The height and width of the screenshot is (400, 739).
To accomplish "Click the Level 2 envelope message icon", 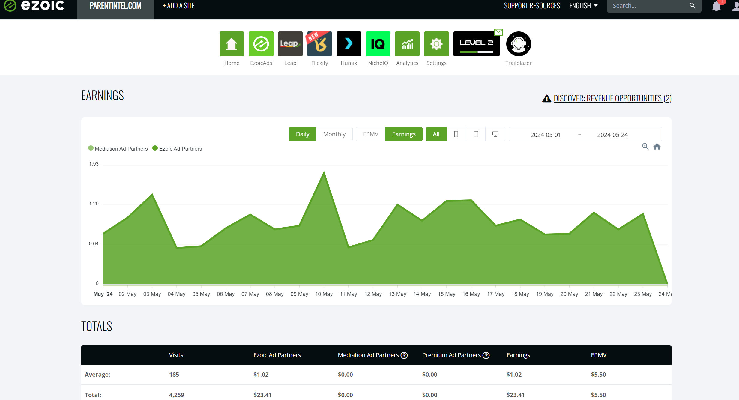I will [x=498, y=32].
